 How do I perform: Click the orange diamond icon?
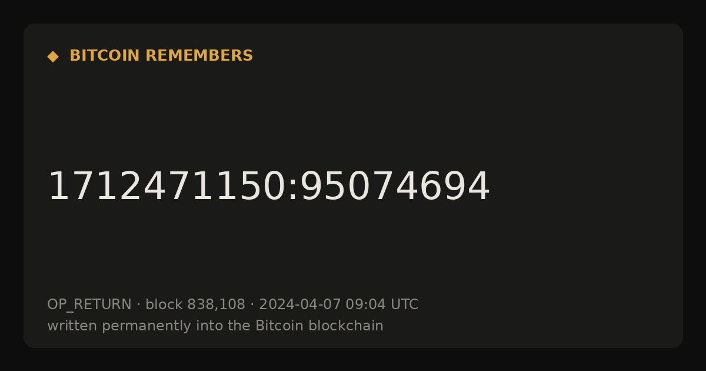(53, 57)
